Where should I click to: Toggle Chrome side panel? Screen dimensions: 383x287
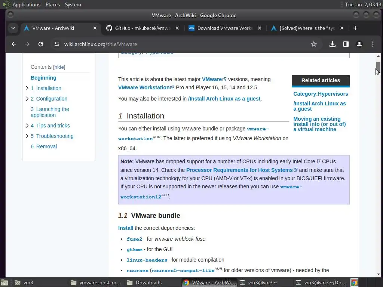click(x=346, y=44)
